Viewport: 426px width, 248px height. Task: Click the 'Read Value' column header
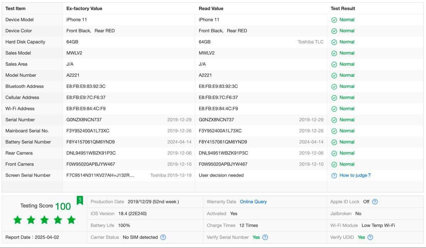[211, 9]
